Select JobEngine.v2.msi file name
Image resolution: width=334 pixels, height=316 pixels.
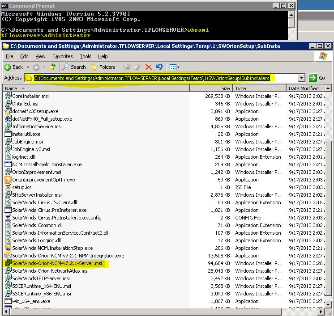point(31,149)
